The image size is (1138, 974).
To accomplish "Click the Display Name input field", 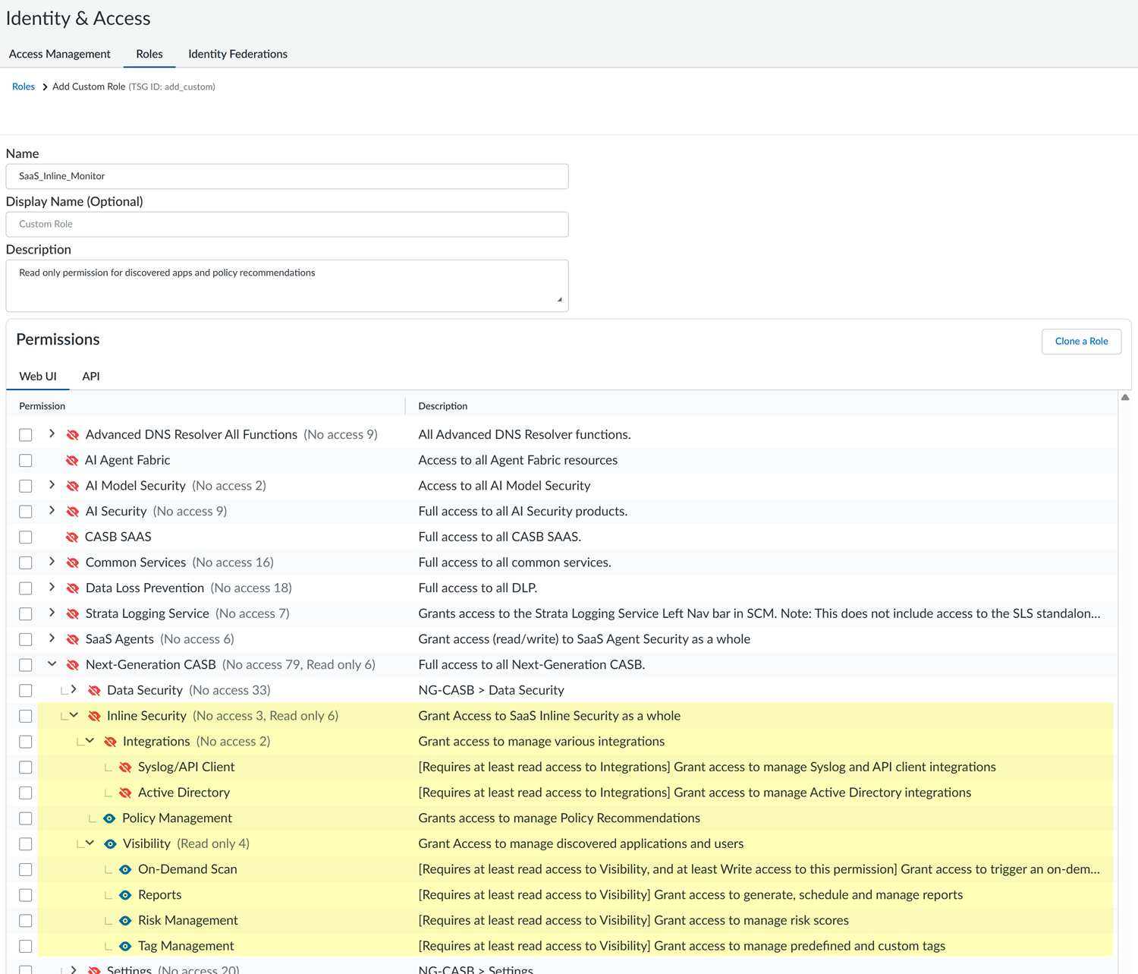I will [x=287, y=225].
